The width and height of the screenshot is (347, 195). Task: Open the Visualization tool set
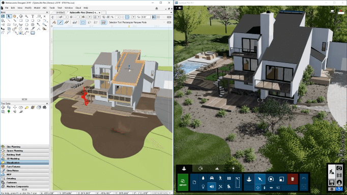(24, 162)
